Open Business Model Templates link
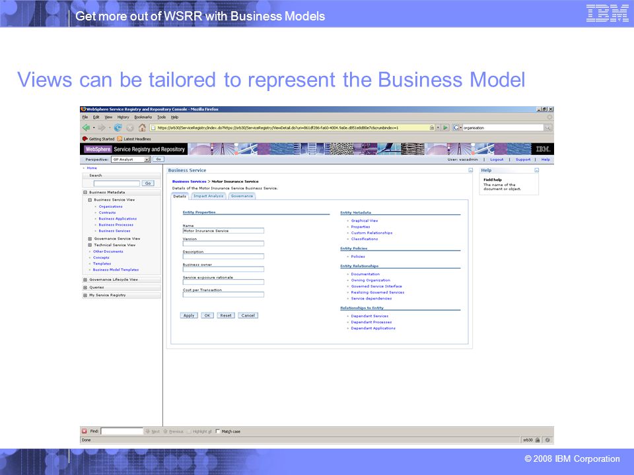Image resolution: width=634 pixels, height=475 pixels. coord(116,270)
